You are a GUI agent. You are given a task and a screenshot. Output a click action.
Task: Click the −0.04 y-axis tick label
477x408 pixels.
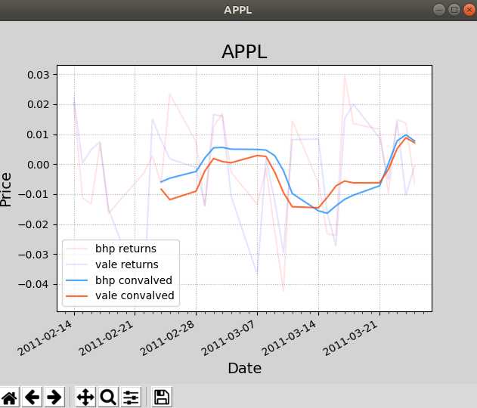coord(34,285)
